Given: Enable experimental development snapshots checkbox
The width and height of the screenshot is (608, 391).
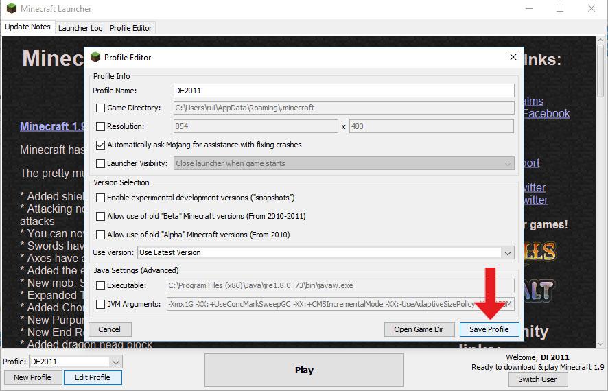Looking at the screenshot, I should [101, 198].
